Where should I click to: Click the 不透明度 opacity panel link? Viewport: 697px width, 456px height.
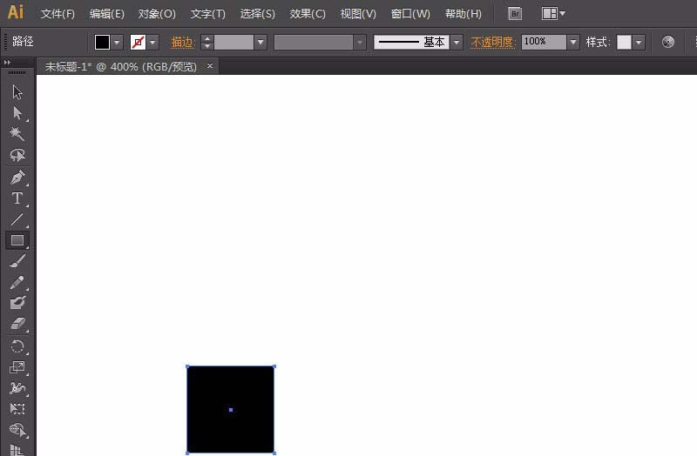point(493,43)
